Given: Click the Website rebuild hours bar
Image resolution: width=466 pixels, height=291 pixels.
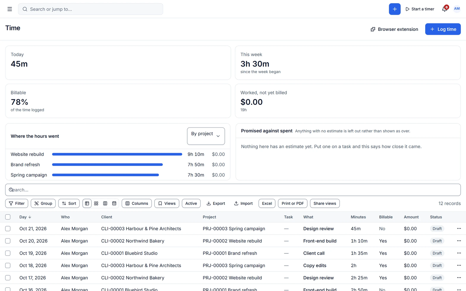Looking at the screenshot, I should pyautogui.click(x=117, y=154).
